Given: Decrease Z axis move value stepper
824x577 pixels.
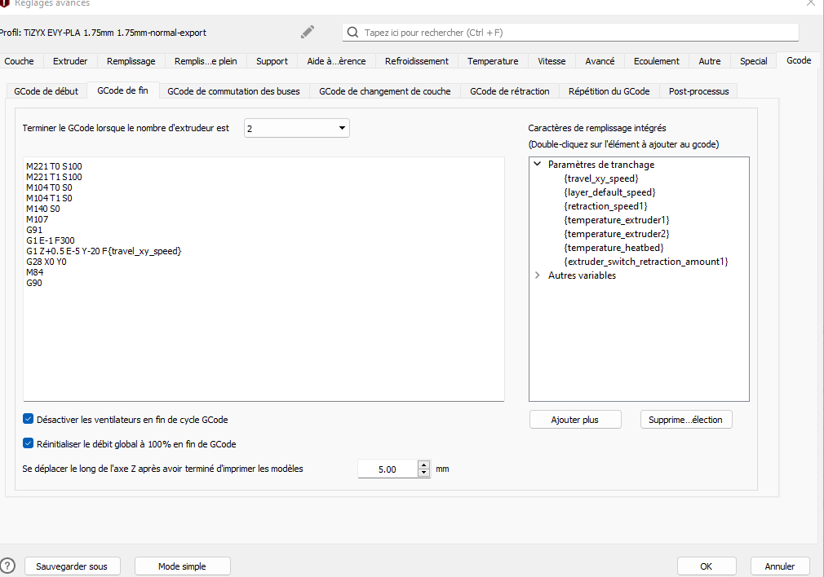Looking at the screenshot, I should (x=423, y=473).
